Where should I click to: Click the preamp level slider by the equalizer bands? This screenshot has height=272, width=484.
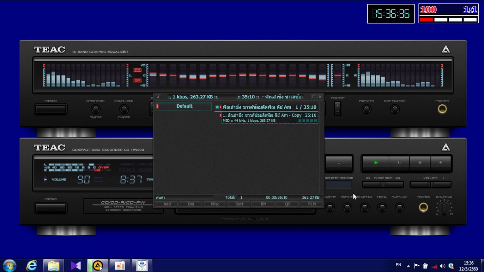(338, 75)
